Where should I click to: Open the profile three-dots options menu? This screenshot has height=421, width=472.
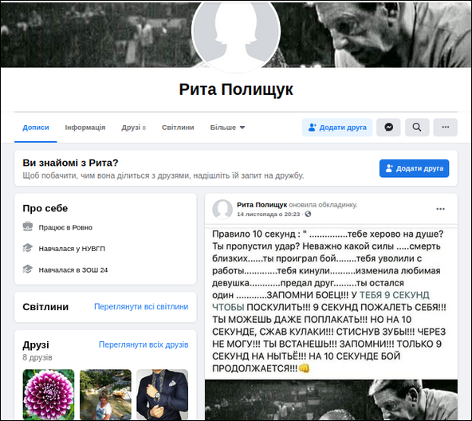coord(445,128)
